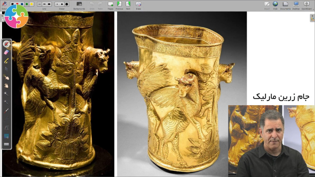The image size is (315, 177).
Task: Click the Persian title text جام زرین مارلیک
Action: 281,97
